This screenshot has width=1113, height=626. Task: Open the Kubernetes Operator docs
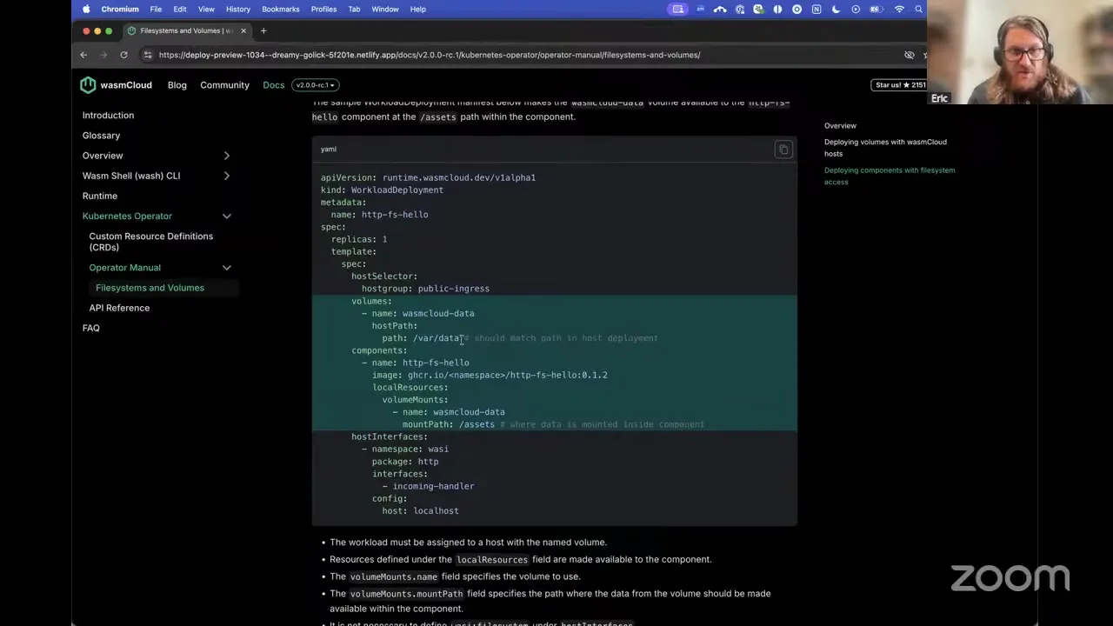point(127,216)
